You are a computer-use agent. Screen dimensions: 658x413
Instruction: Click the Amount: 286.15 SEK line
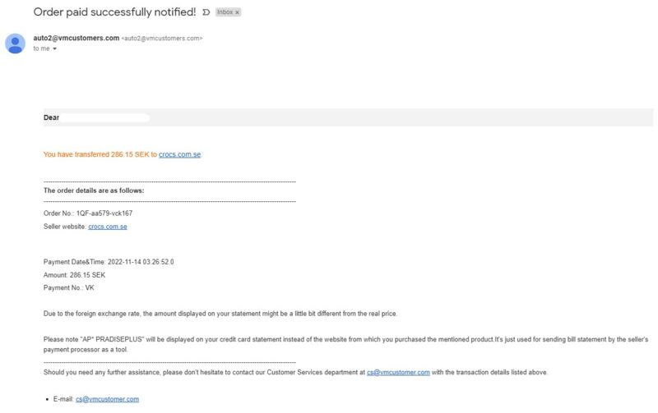pyautogui.click(x=74, y=275)
